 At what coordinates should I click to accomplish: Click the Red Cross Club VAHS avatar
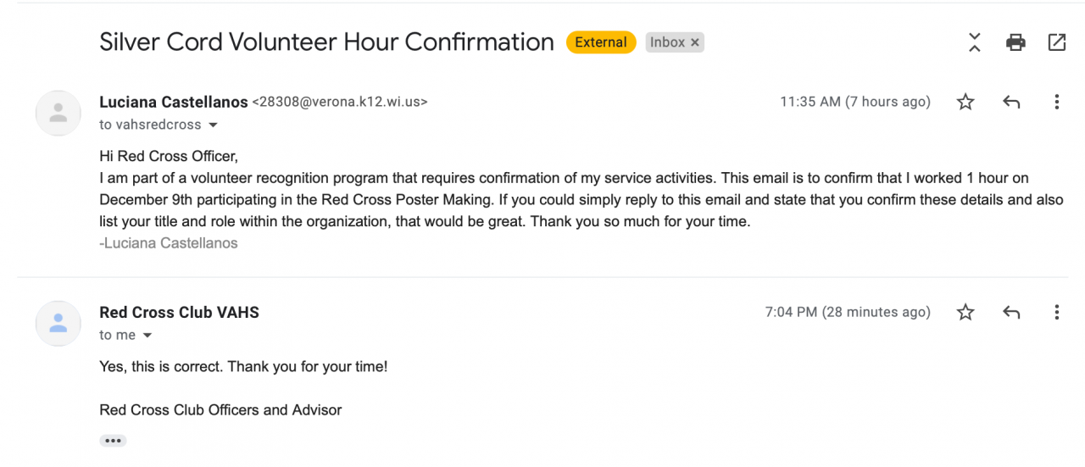[58, 323]
